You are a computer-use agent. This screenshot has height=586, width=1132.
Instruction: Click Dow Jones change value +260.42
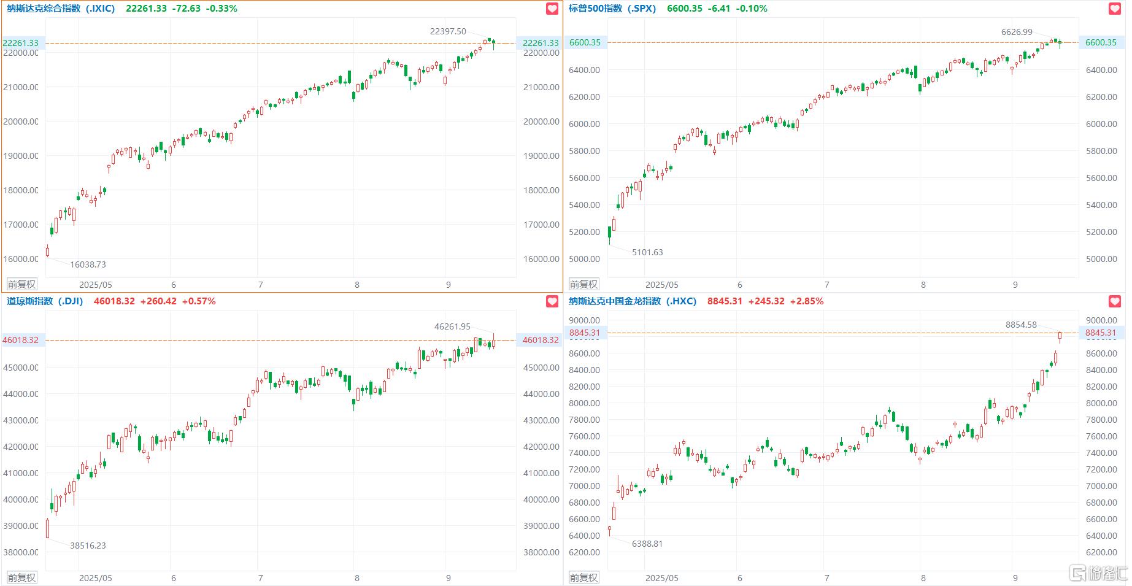(158, 301)
